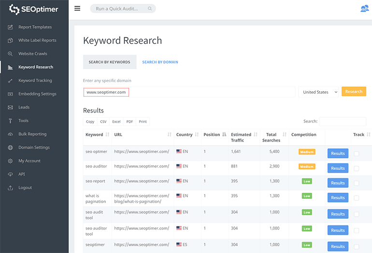Click the Keyword Tracking sidebar icon

(x=10, y=81)
